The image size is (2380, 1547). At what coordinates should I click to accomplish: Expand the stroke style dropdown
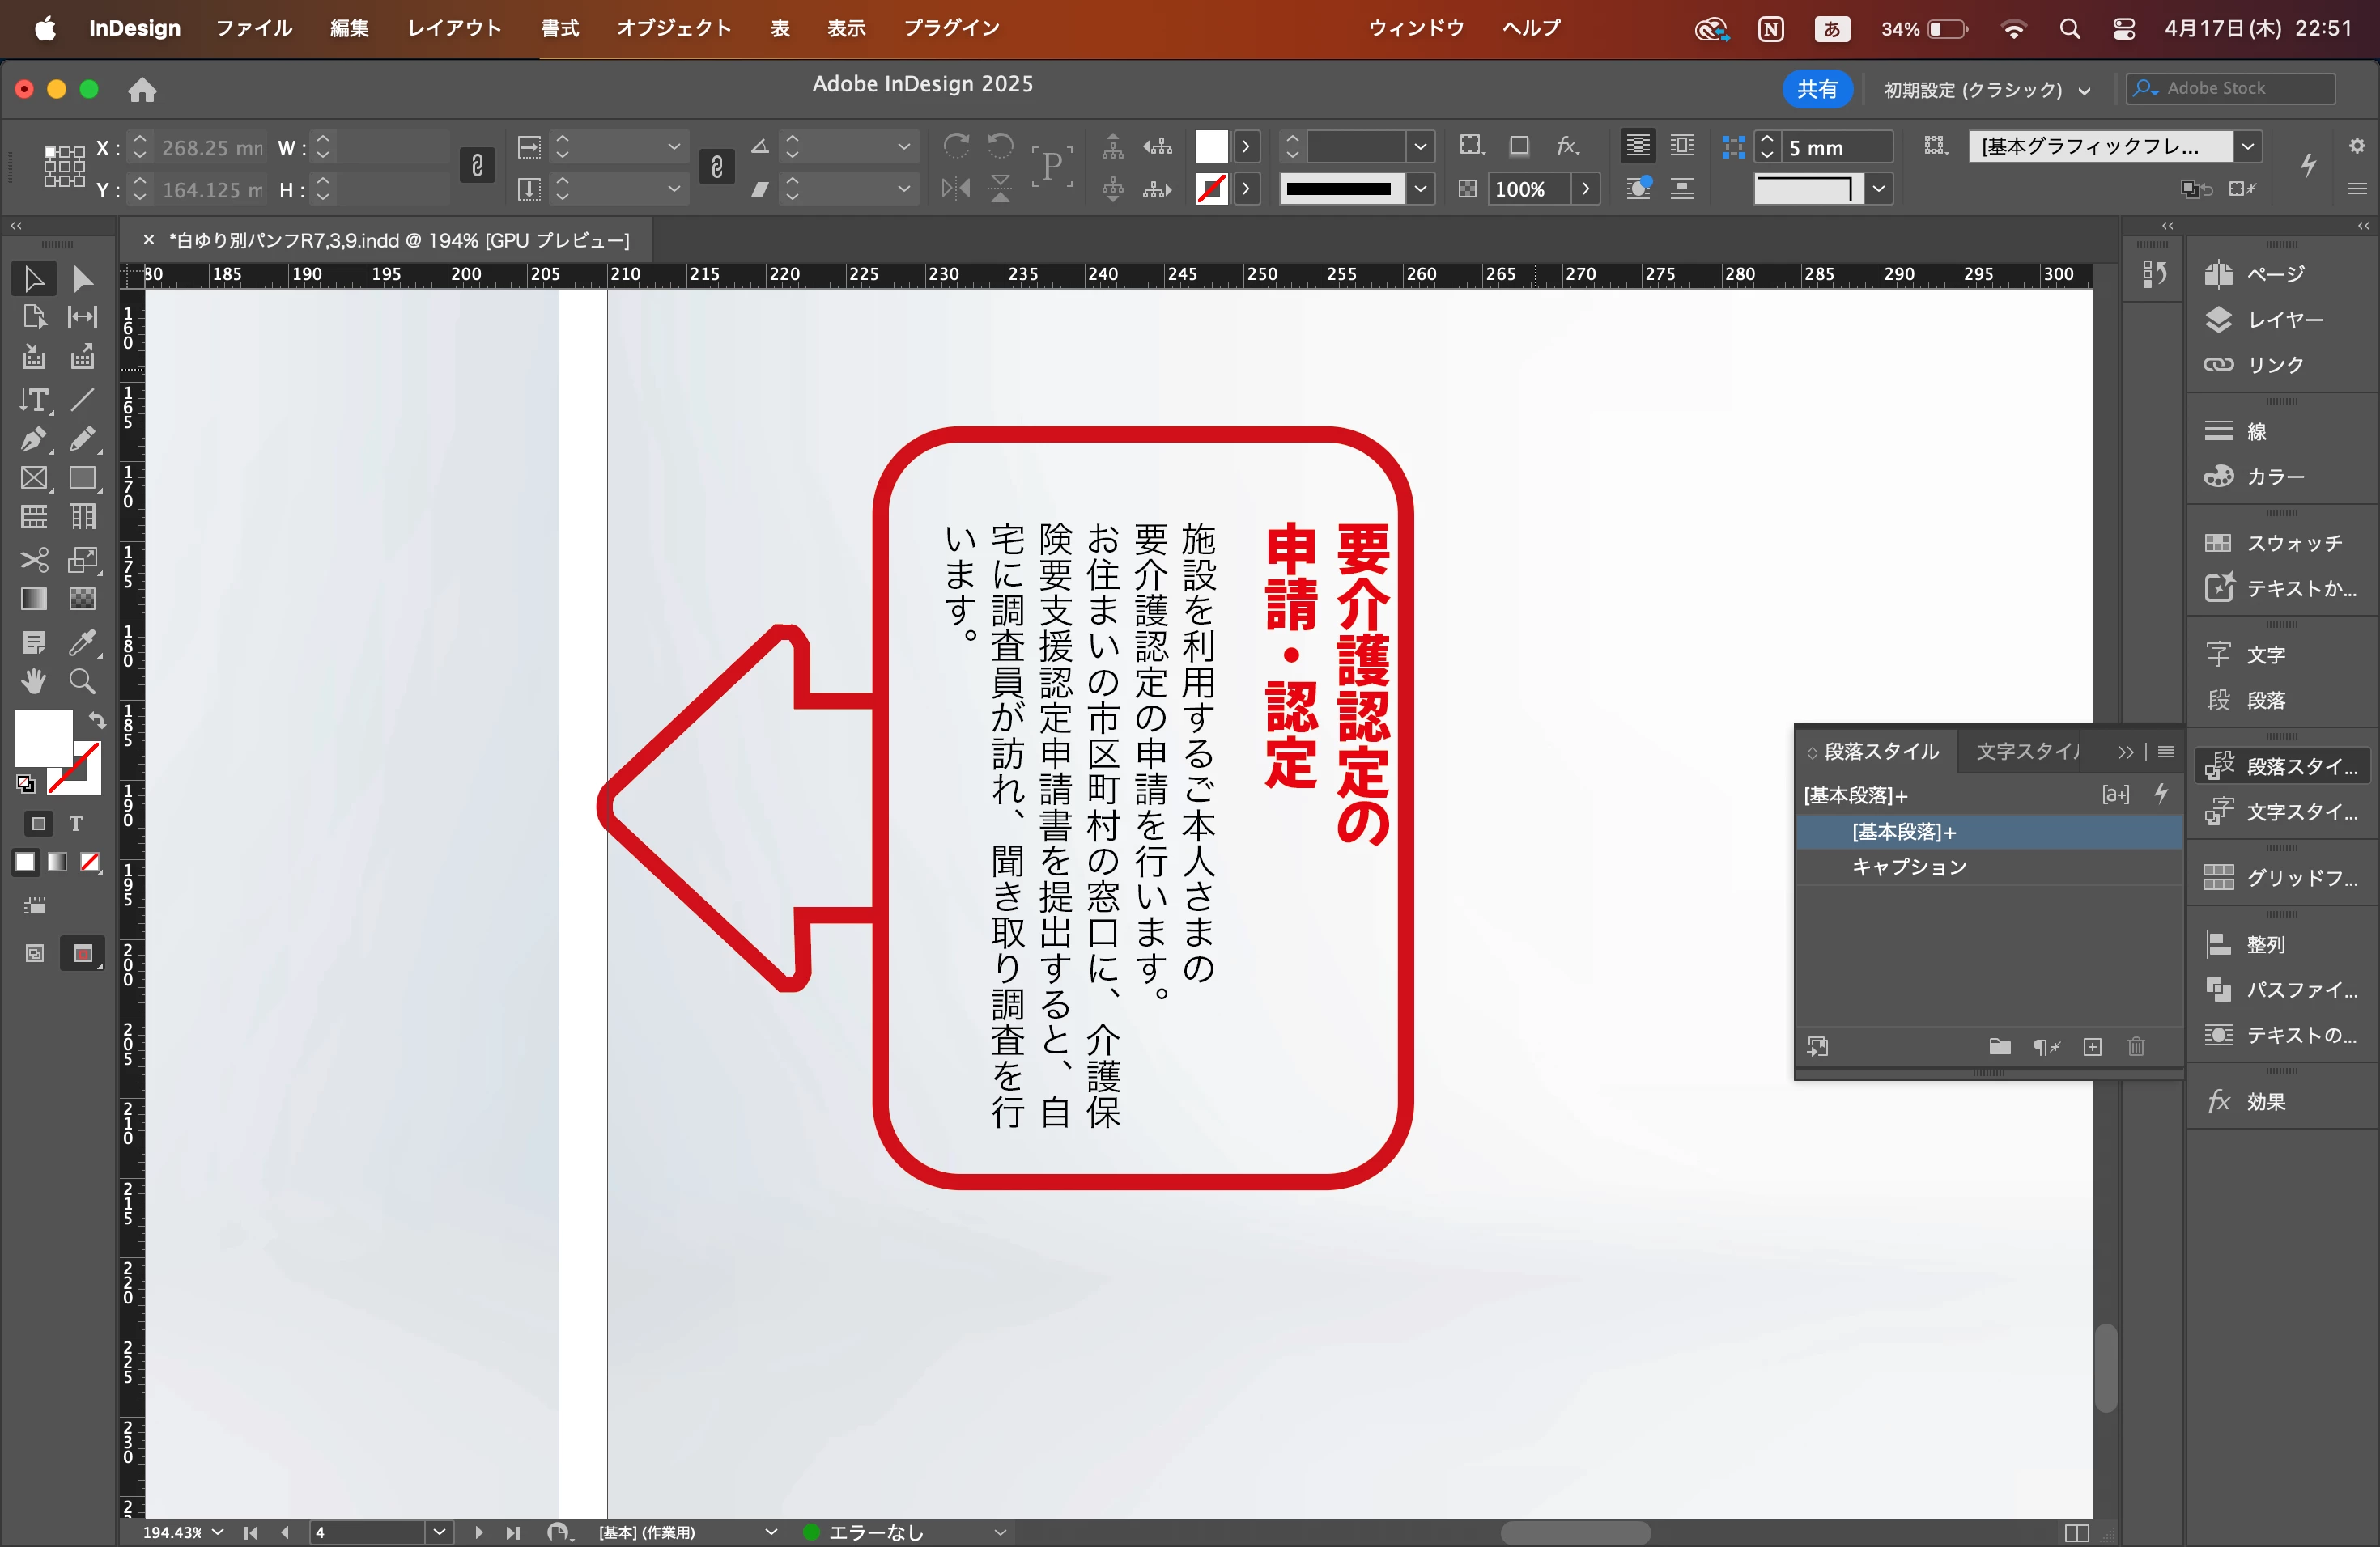1419,189
